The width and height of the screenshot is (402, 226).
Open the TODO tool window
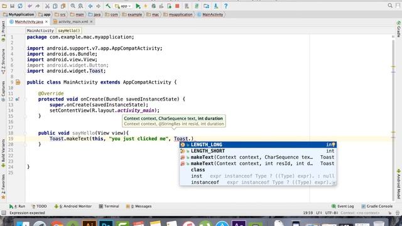coord(39,207)
